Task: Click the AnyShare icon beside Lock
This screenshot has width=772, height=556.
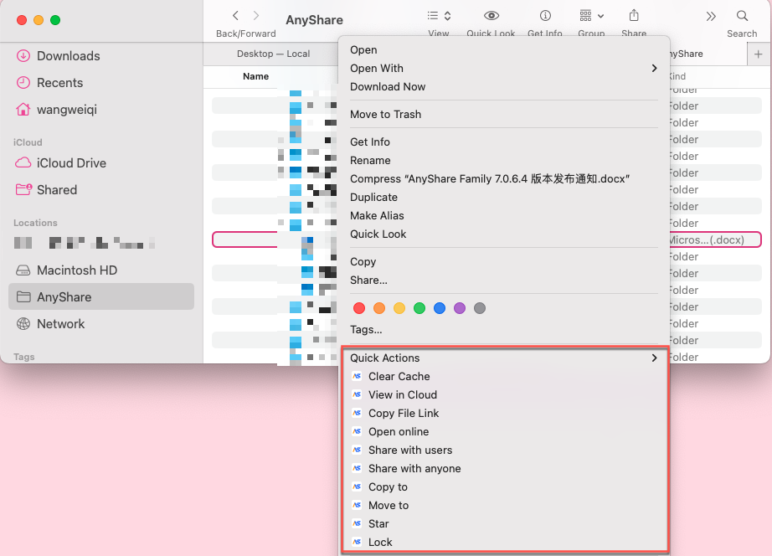Action: [358, 543]
